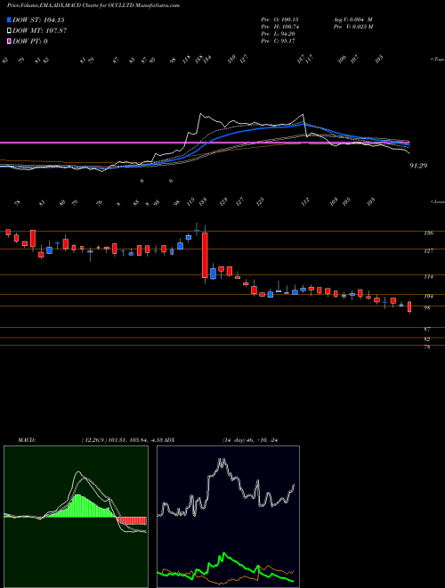Select the 'DOW MT: 107.87' legend label
This screenshot has height=588, width=445.
tap(40, 31)
